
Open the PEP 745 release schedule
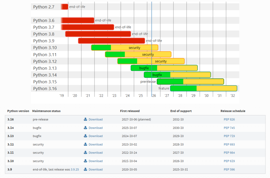coord(229,128)
